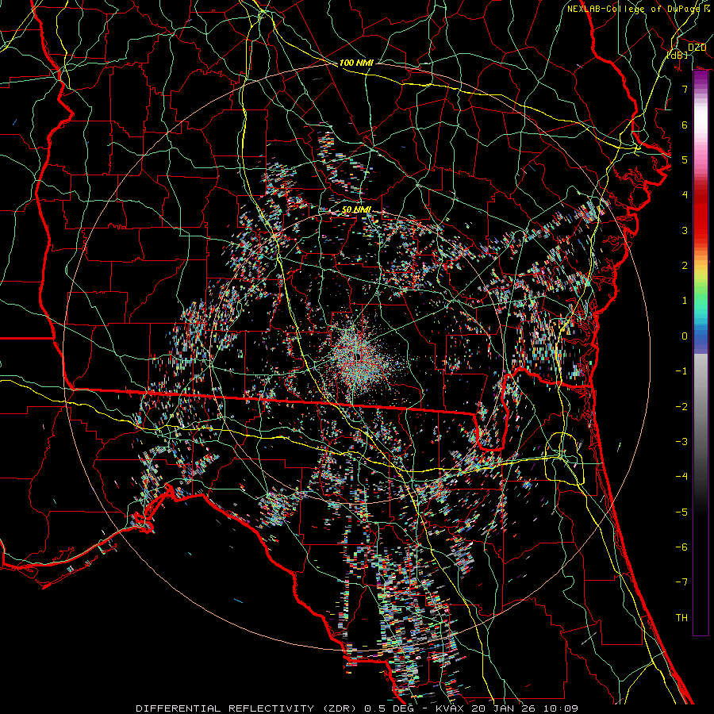Click the small logo icon after DuPage
This screenshot has height=714, width=714.
point(705,9)
